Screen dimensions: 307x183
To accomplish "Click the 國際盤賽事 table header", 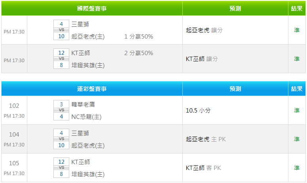I will (x=92, y=8).
